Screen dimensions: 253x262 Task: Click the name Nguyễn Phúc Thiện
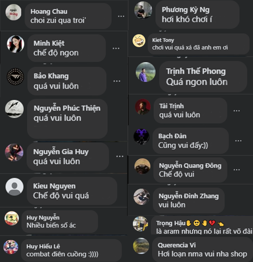tap(67, 108)
